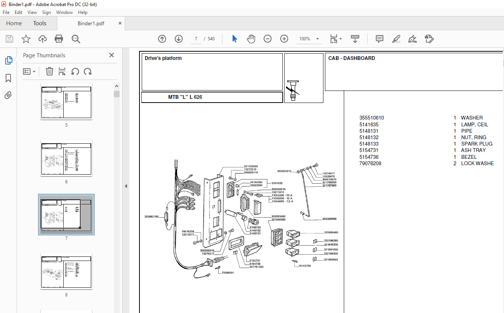Rotate pages counterclockwise

click(x=75, y=71)
